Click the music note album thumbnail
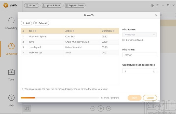Screen dimensions: 176x114 point(27,108)
